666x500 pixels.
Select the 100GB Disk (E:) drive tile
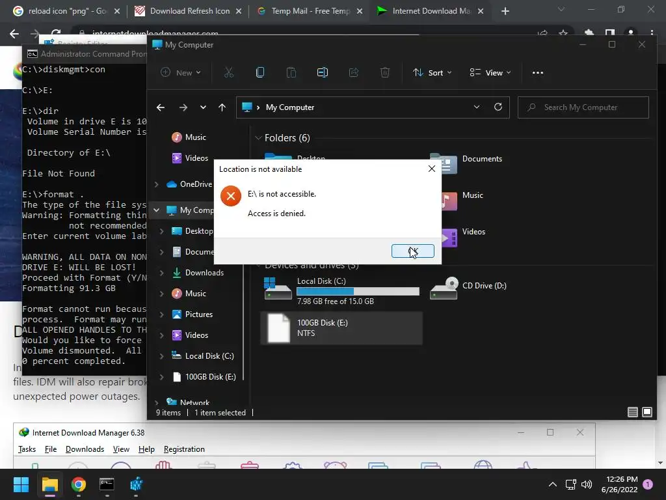[x=342, y=328]
